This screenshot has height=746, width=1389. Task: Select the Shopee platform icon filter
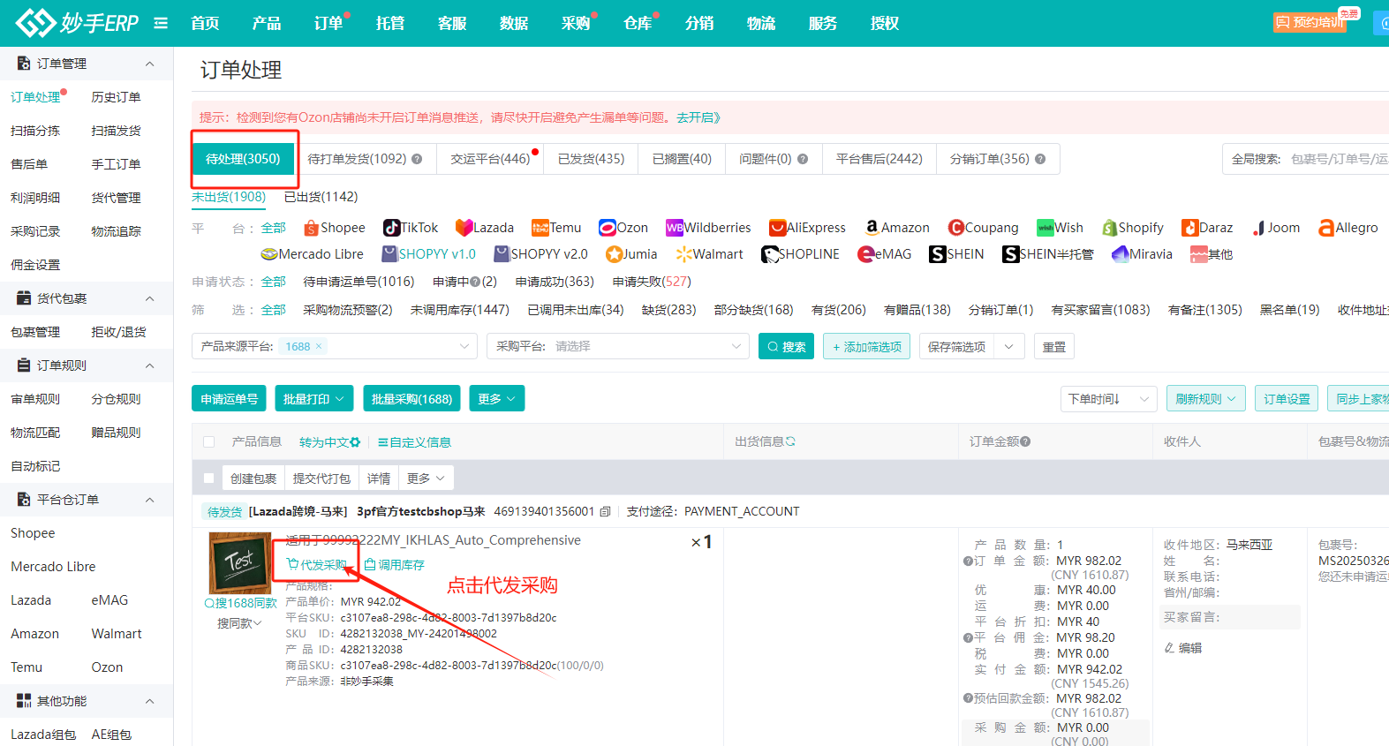click(311, 228)
